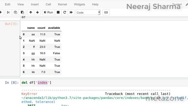Viewport: 188px width, 106px height.
Task: Click the 'aa' cell in row 0
Action: 33,34
